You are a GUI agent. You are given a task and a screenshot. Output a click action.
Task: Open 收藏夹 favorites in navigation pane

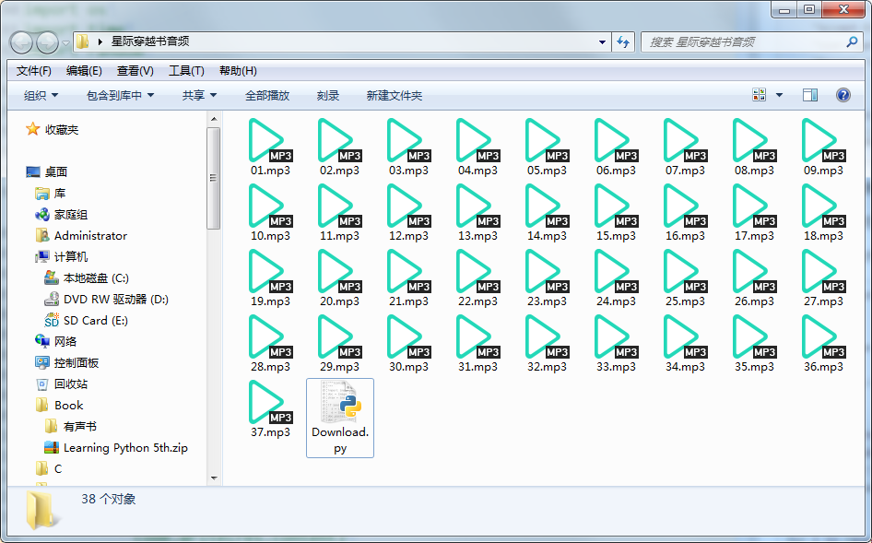click(53, 130)
